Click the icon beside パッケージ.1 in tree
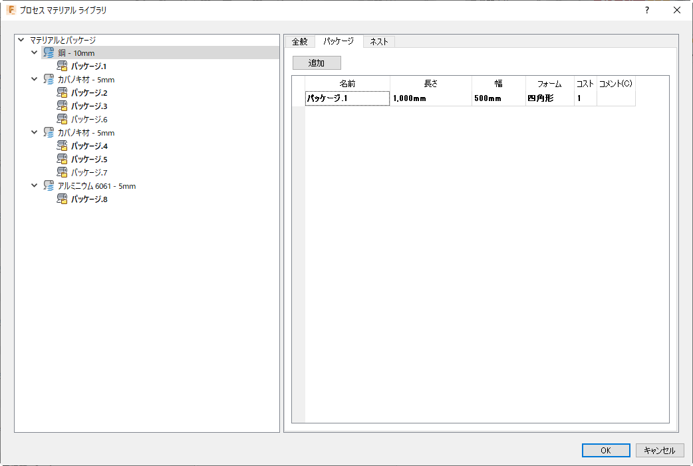This screenshot has width=693, height=466. 62,66
